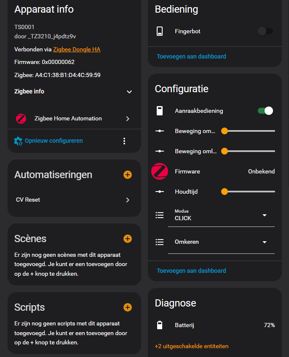Click the battery icon in Diagnose
Screen dimensions: 289x357
point(160,325)
